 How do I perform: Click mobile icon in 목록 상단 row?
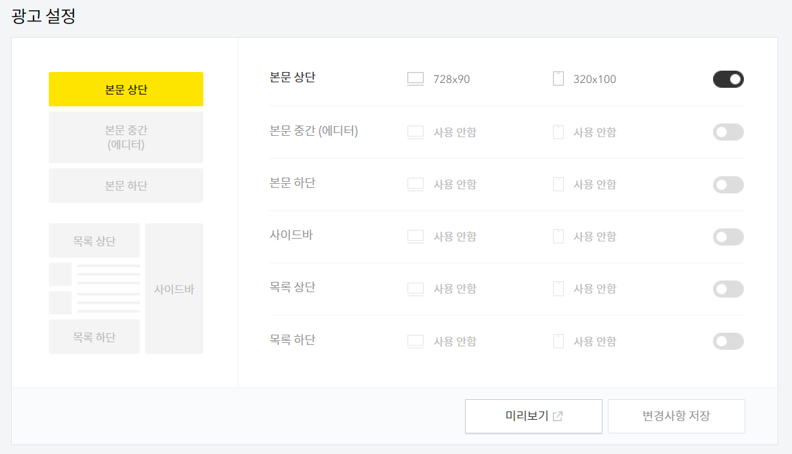[x=558, y=289]
